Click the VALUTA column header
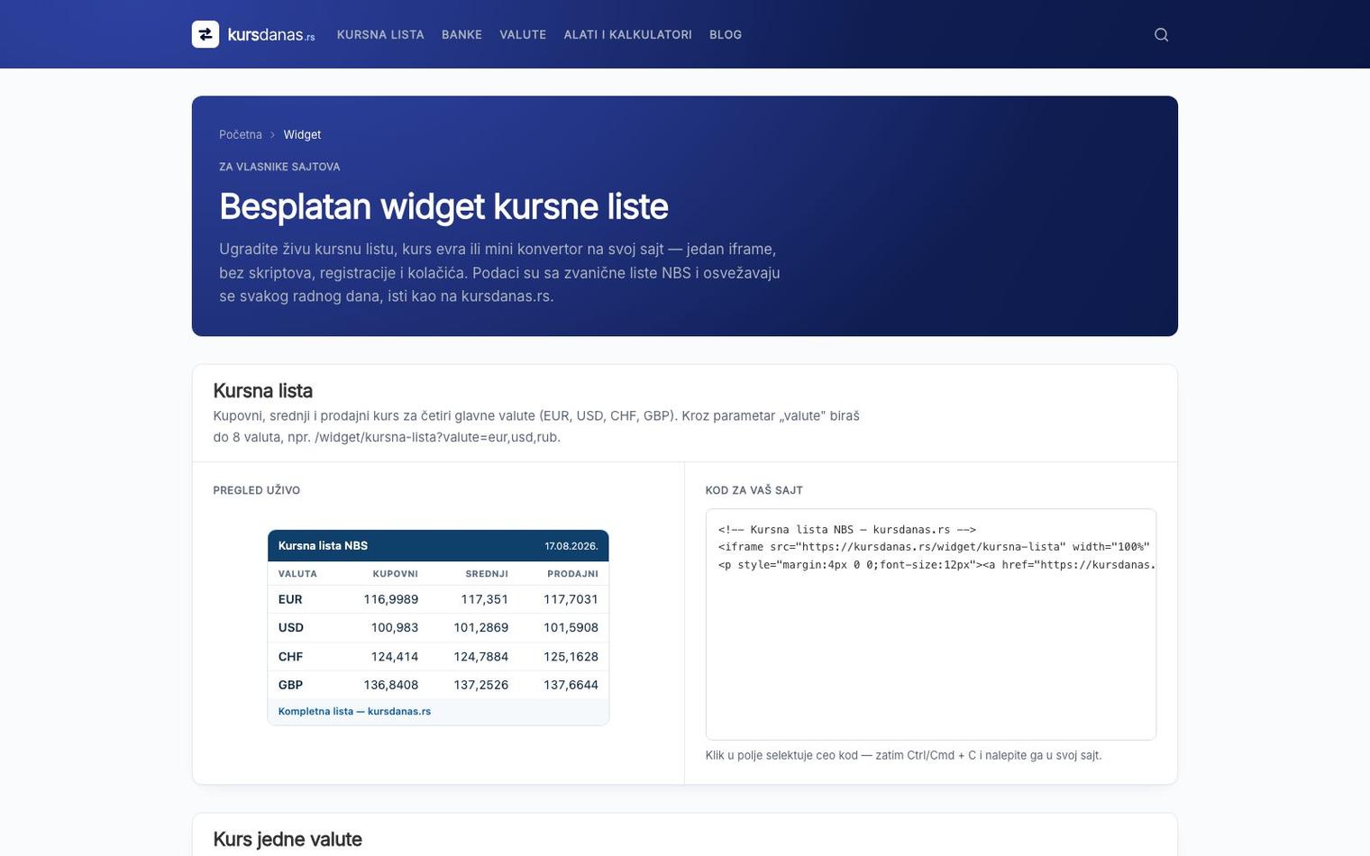The image size is (1370, 856). click(297, 574)
